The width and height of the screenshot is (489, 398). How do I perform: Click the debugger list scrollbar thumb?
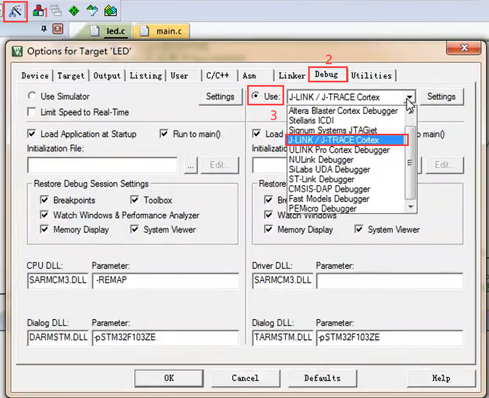(410, 162)
